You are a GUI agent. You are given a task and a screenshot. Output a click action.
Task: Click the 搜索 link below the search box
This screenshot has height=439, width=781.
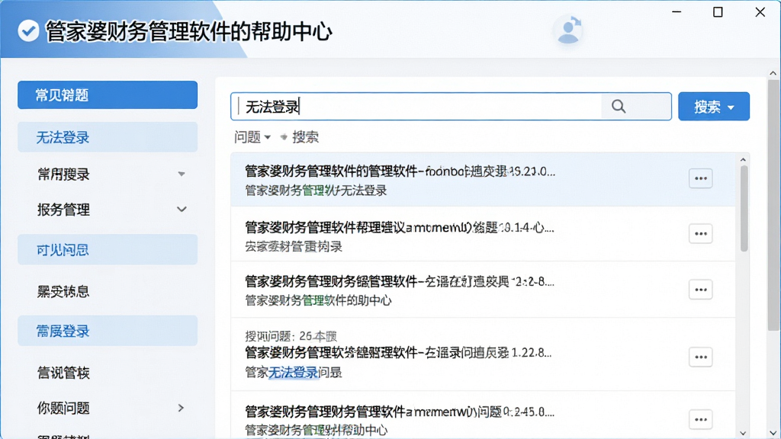point(305,137)
